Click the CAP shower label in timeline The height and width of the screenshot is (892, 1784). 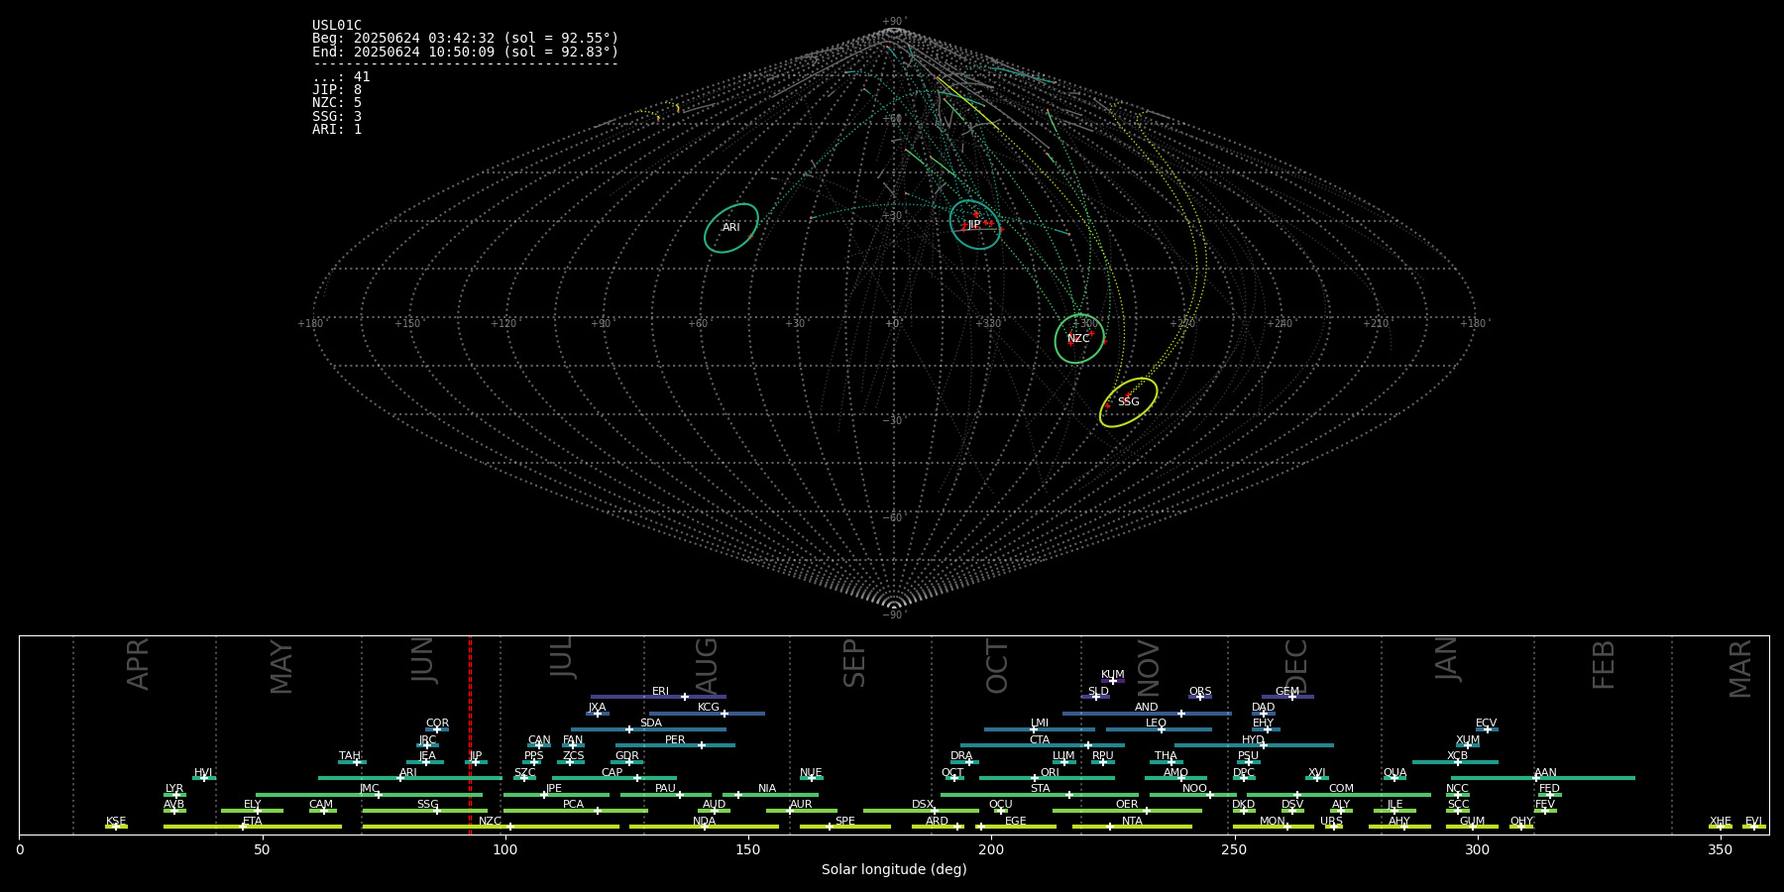click(613, 773)
